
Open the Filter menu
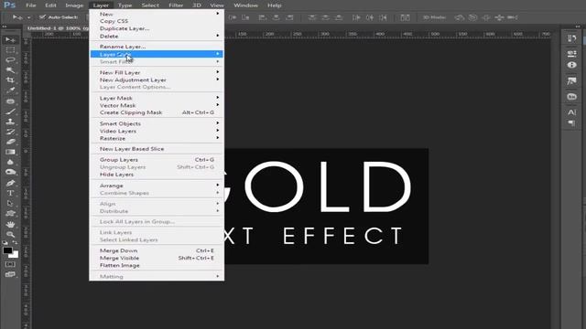pyautogui.click(x=176, y=5)
